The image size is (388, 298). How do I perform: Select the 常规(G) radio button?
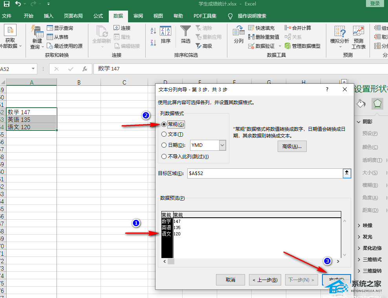point(164,124)
